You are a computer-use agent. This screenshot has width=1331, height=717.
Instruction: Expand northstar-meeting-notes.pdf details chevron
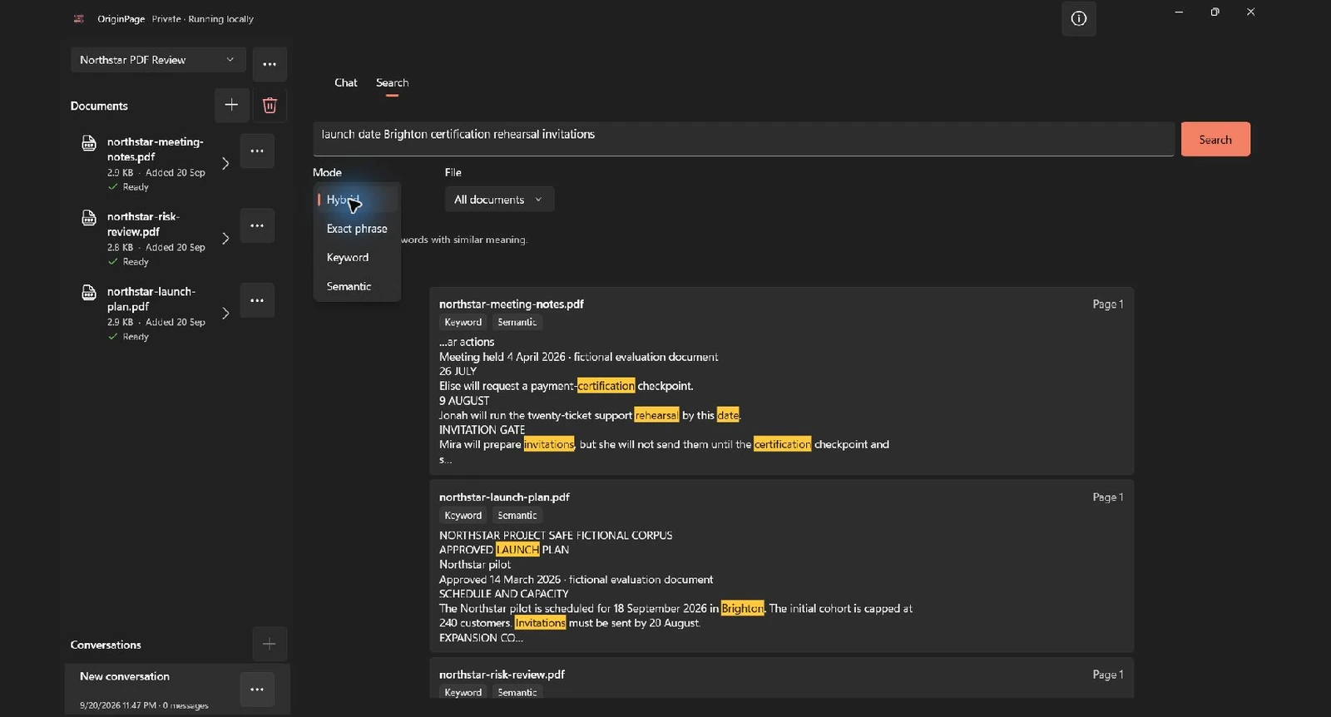click(225, 163)
